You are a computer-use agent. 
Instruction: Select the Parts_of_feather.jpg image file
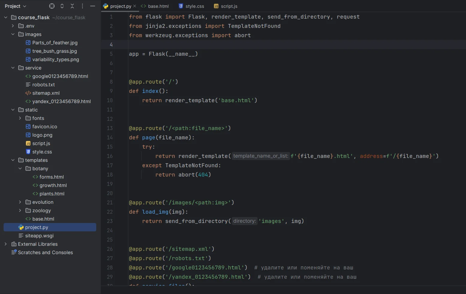(55, 43)
